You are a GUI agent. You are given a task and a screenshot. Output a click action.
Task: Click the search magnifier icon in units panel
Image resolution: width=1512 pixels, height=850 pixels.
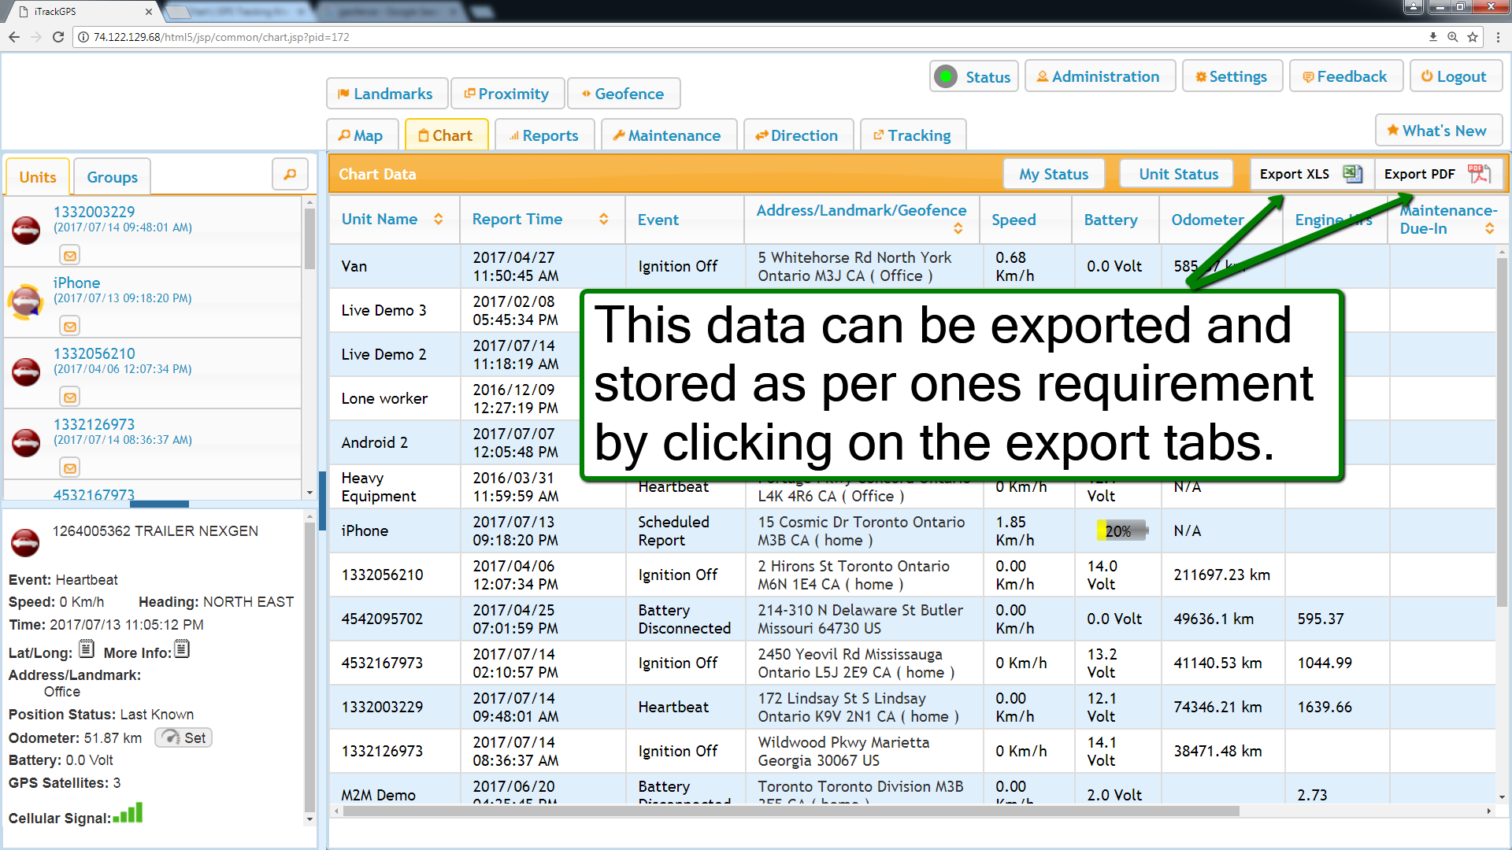tap(290, 174)
